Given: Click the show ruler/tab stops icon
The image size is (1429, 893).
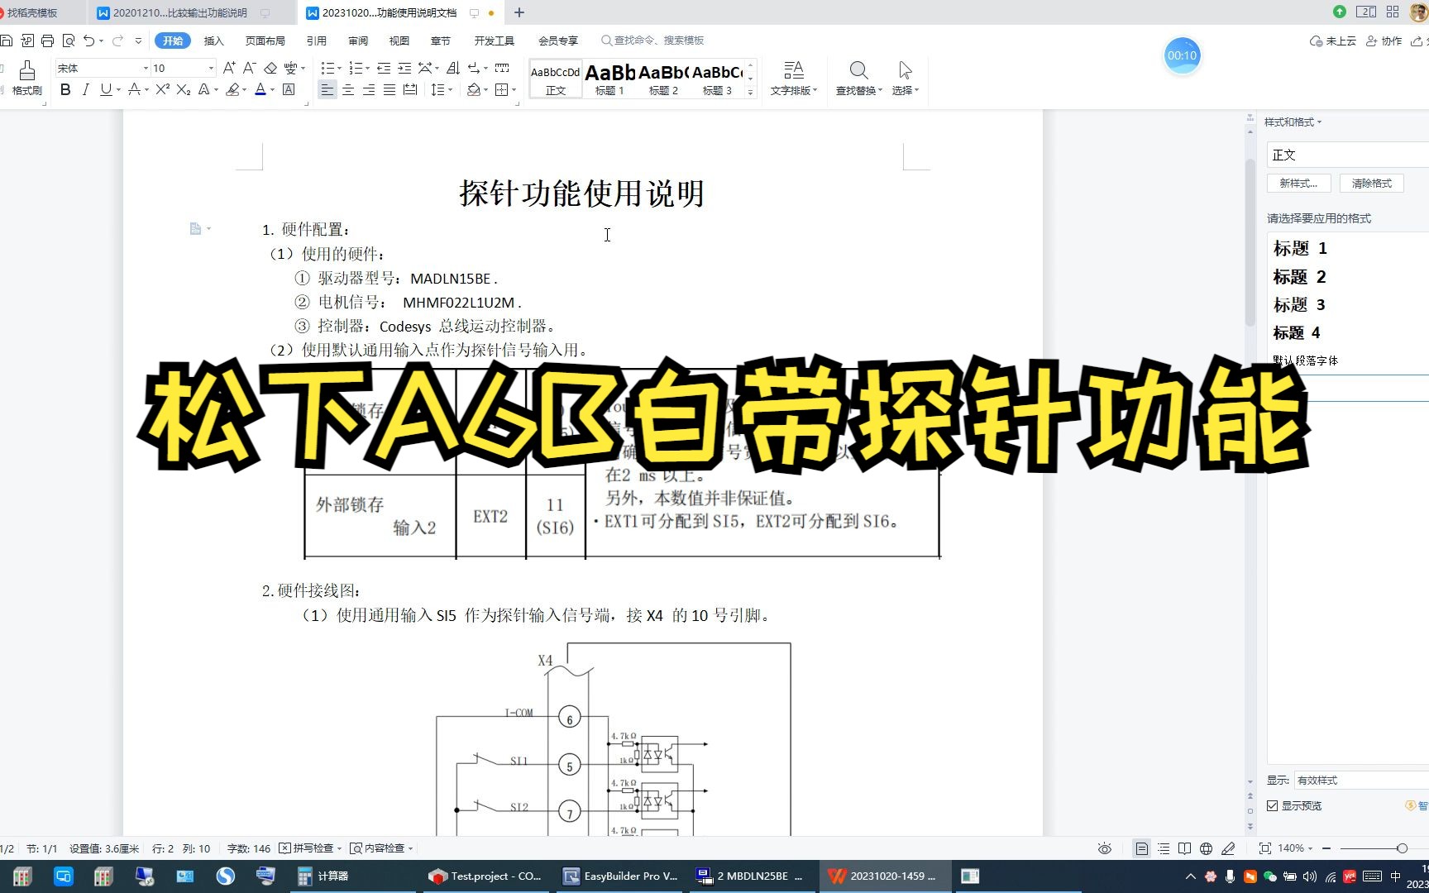Looking at the screenshot, I should point(502,68).
